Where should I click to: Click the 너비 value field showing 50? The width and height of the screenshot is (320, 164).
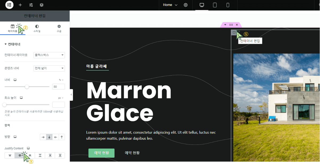click(59, 87)
